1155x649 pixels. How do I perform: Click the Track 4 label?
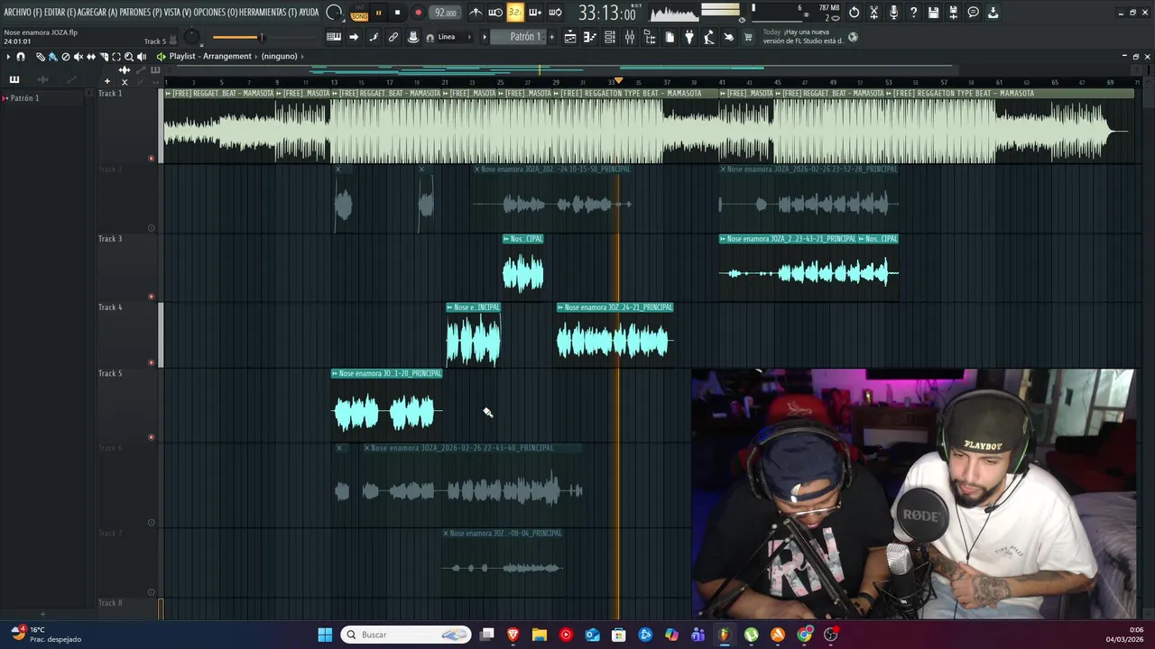coord(110,307)
